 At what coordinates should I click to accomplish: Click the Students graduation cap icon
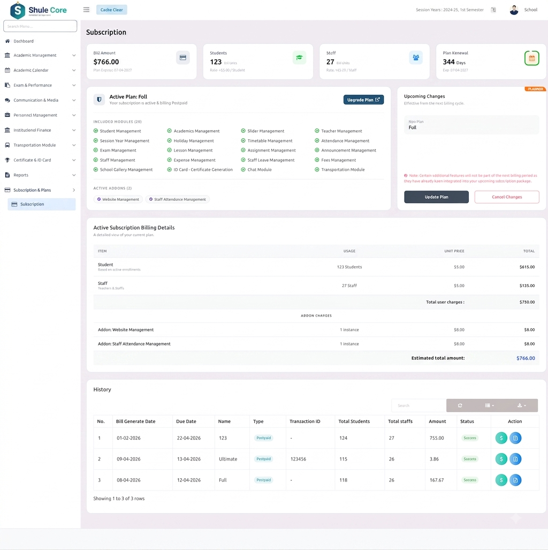coord(299,58)
